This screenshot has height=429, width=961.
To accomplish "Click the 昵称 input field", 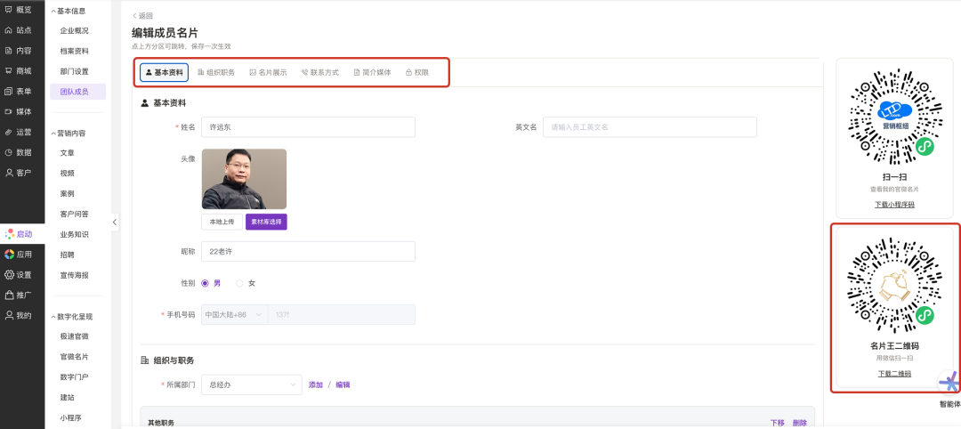I will pos(308,251).
